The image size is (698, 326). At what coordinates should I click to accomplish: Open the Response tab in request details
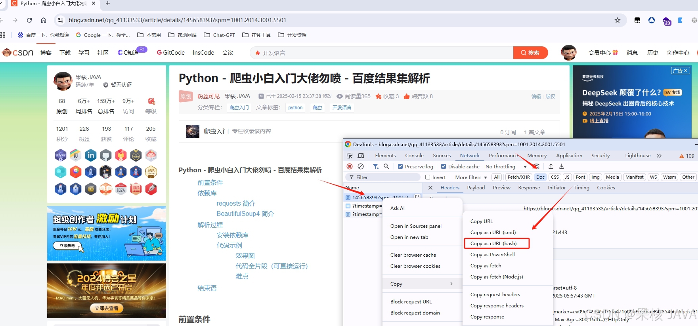tap(529, 188)
